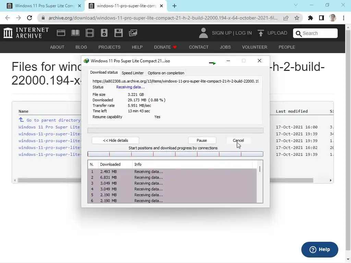
Task: Open the Chrome profile avatar
Action: coord(332,18)
